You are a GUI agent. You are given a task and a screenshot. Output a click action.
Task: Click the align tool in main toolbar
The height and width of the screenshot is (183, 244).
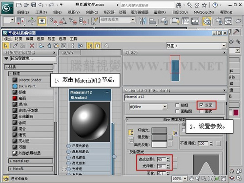pyautogui.click(x=152, y=21)
